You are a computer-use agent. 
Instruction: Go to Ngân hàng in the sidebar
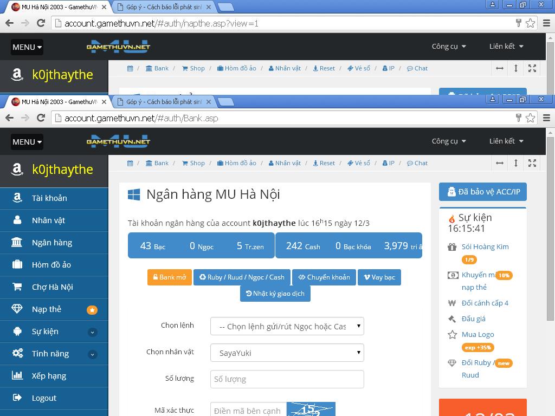coord(54,243)
